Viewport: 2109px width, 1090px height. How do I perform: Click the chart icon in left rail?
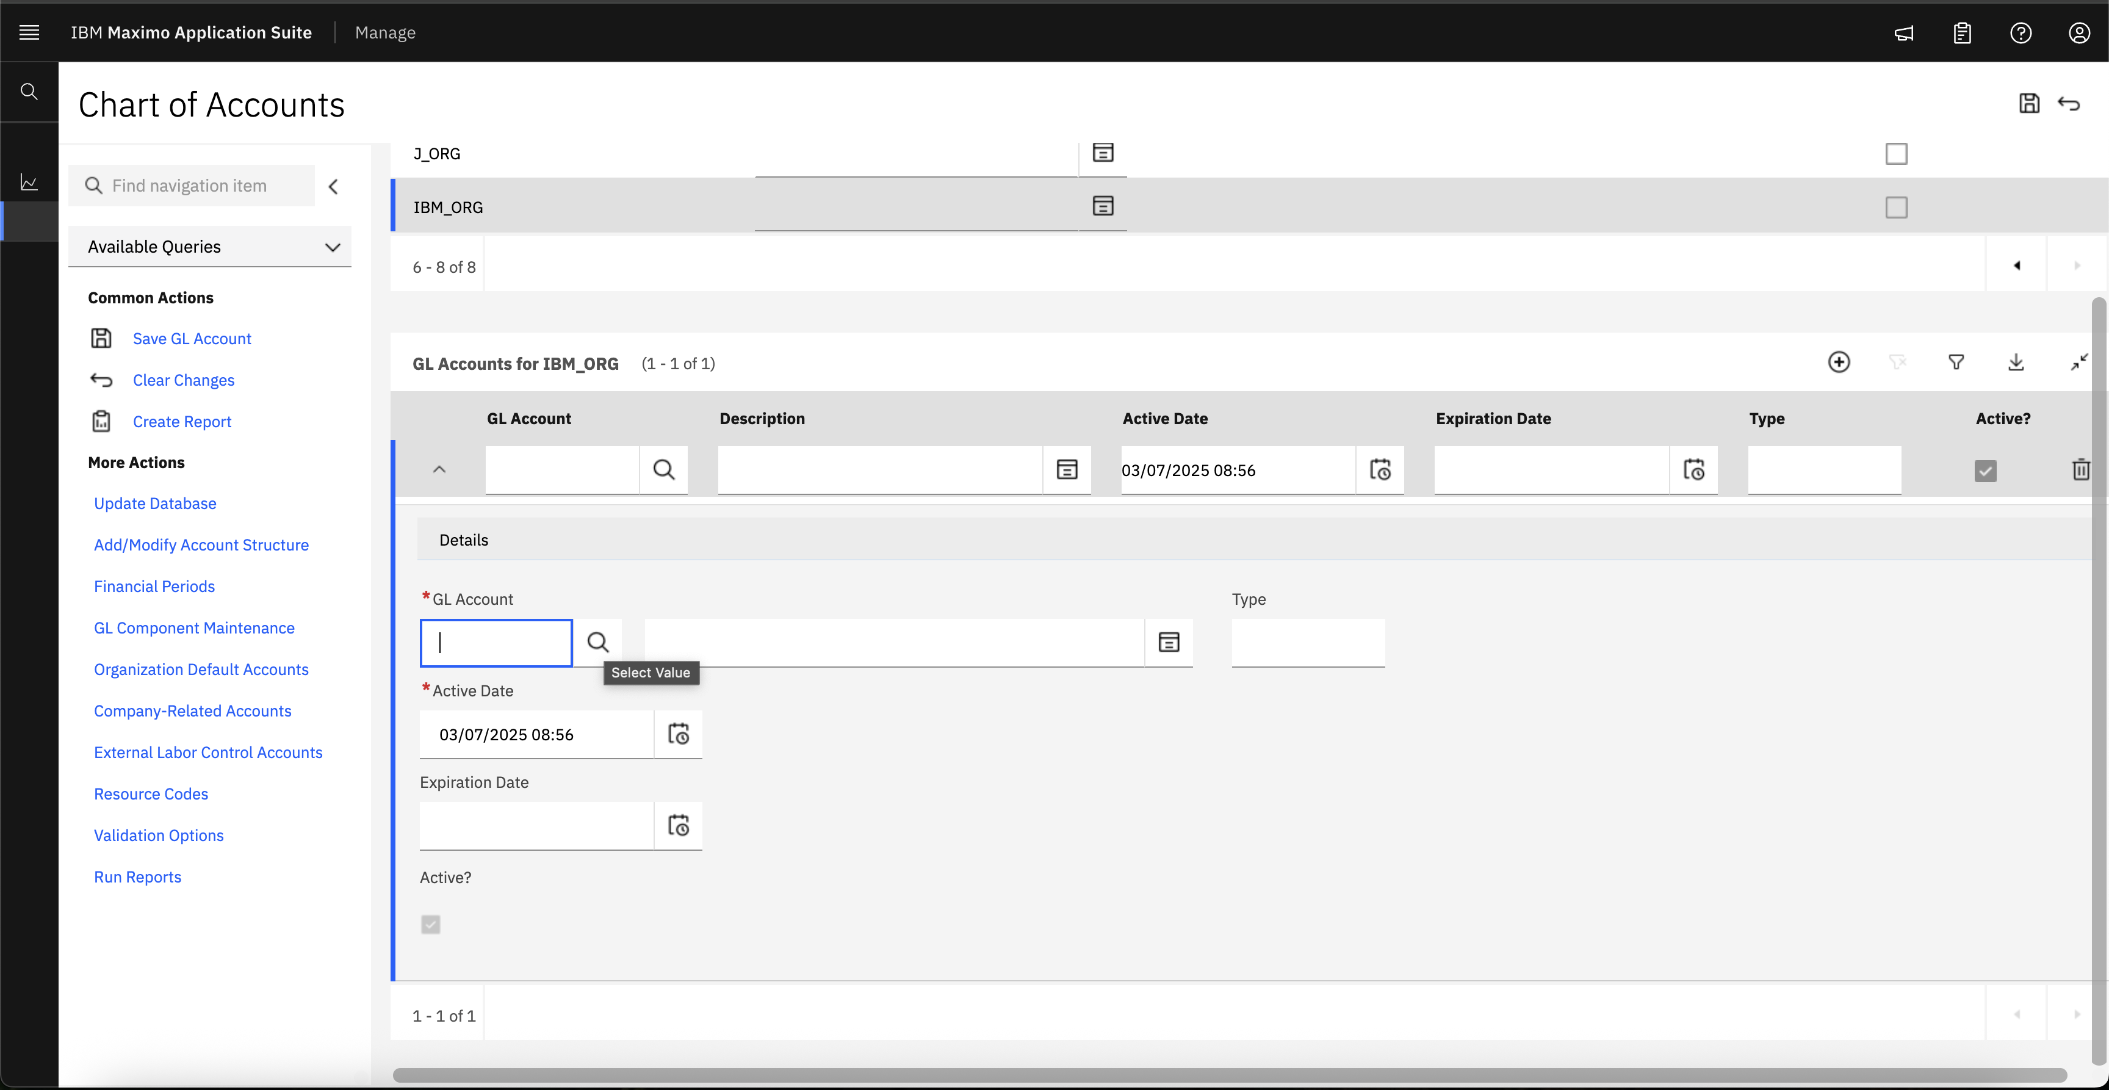pos(29,182)
